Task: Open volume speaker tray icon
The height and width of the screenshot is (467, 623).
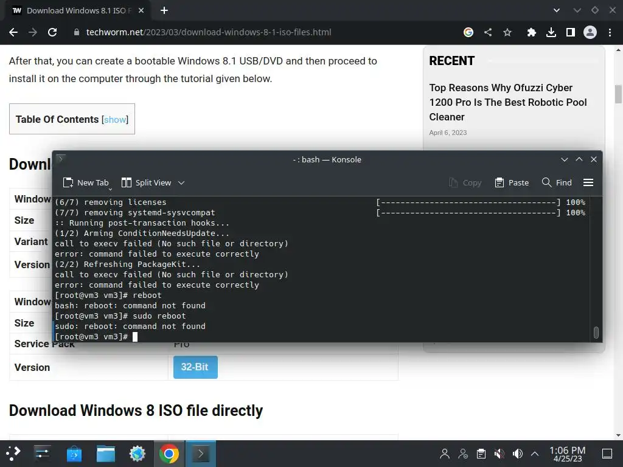Action: pyautogui.click(x=517, y=454)
